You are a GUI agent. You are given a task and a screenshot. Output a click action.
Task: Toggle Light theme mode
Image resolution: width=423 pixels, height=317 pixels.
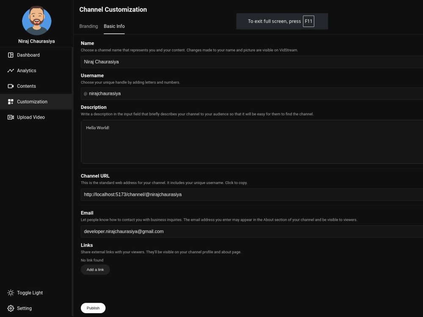pyautogui.click(x=36, y=293)
